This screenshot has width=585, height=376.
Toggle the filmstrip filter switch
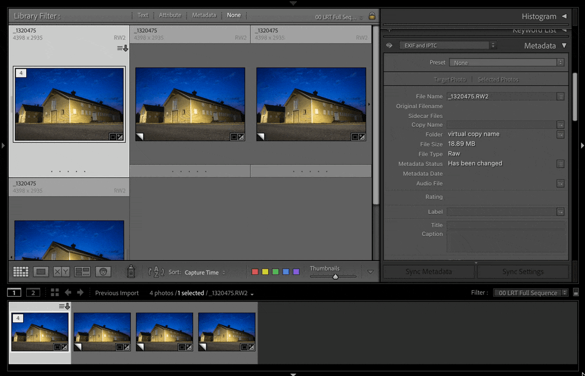576,293
